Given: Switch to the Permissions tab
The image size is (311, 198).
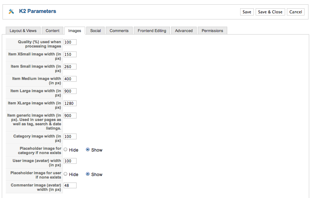Looking at the screenshot, I should 212,31.
